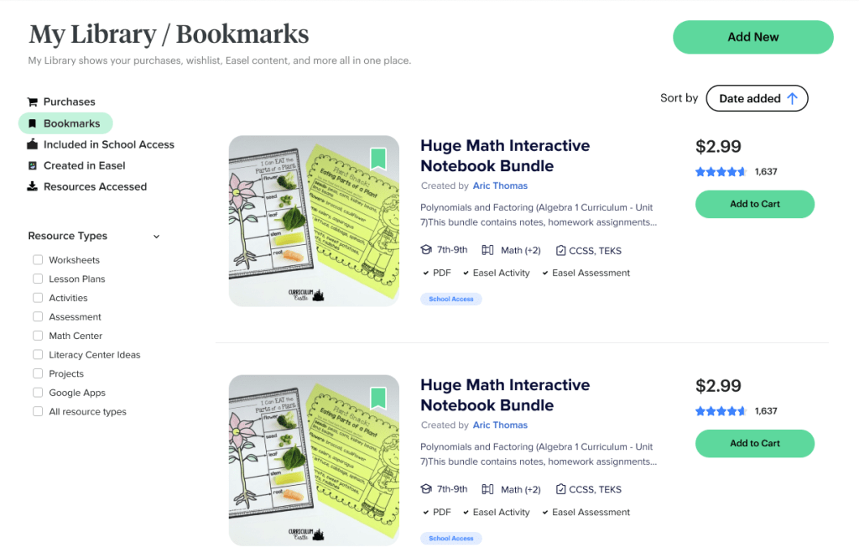Image resolution: width=859 pixels, height=558 pixels.
Task: Open Aric Thomas creator link, second listing
Action: pos(500,425)
